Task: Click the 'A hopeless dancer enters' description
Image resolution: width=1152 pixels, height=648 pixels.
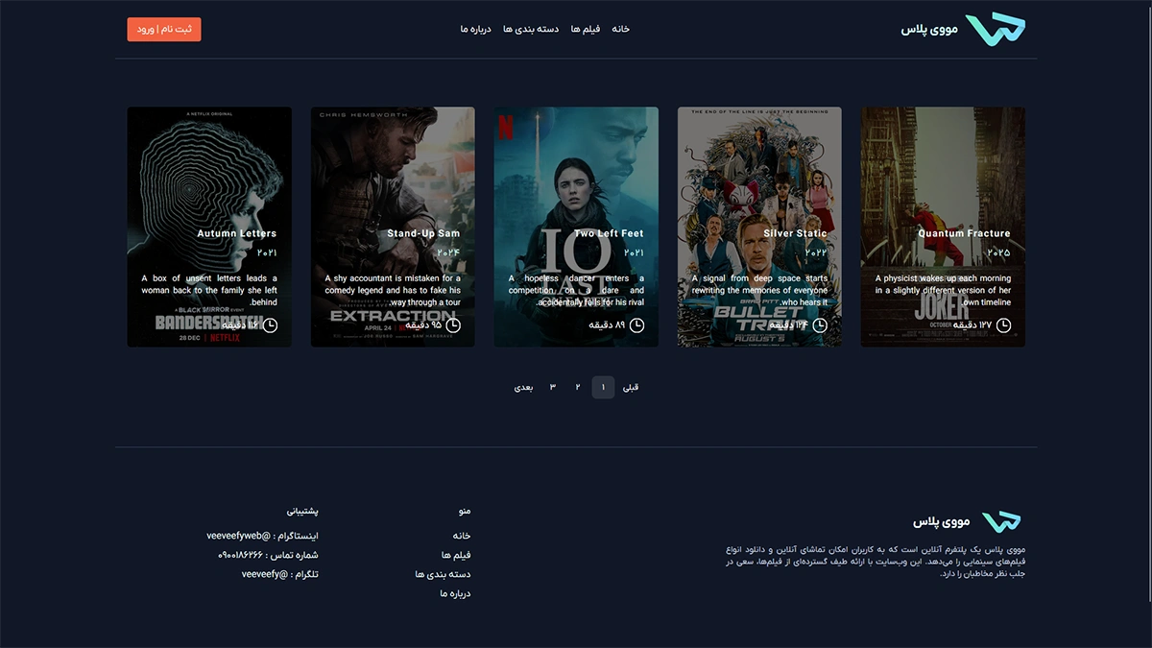Action: [576, 290]
